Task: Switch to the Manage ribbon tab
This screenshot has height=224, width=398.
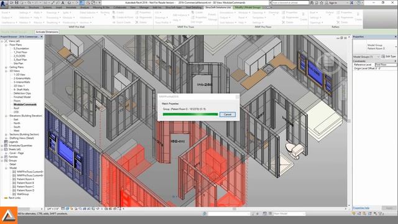Action: (x=144, y=7)
